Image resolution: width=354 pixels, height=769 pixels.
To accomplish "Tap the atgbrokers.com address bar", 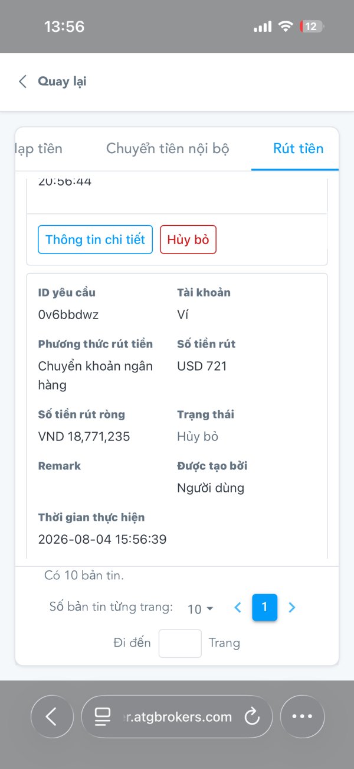I will pyautogui.click(x=176, y=717).
